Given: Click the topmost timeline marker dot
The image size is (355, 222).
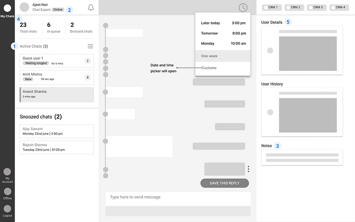Looking at the screenshot, I should pyautogui.click(x=105, y=25).
